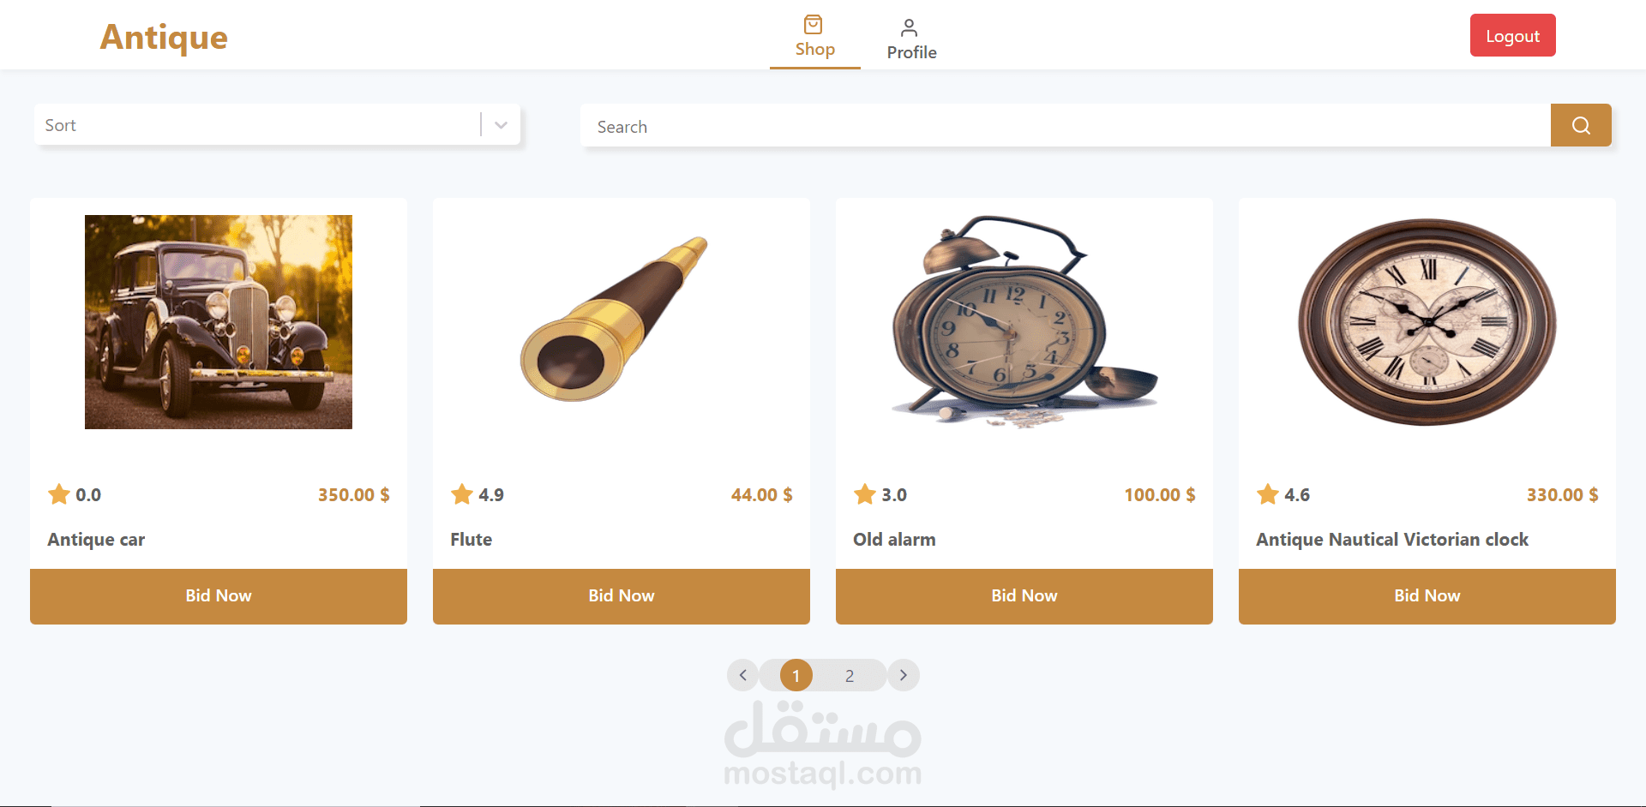Click the red Logout button
This screenshot has width=1646, height=807.
click(x=1512, y=35)
